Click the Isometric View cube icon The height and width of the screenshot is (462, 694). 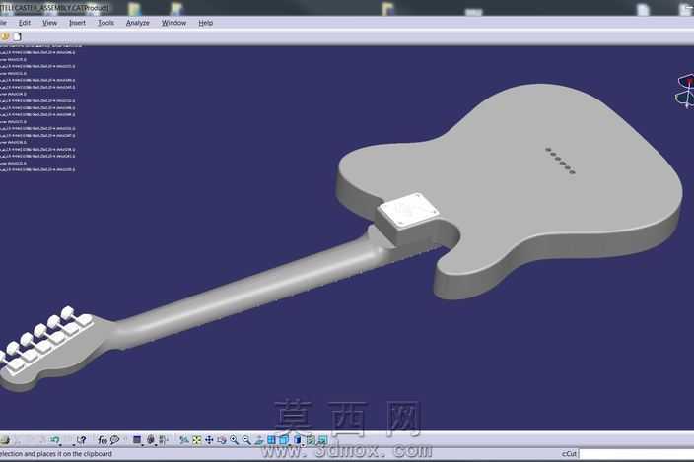(x=284, y=440)
